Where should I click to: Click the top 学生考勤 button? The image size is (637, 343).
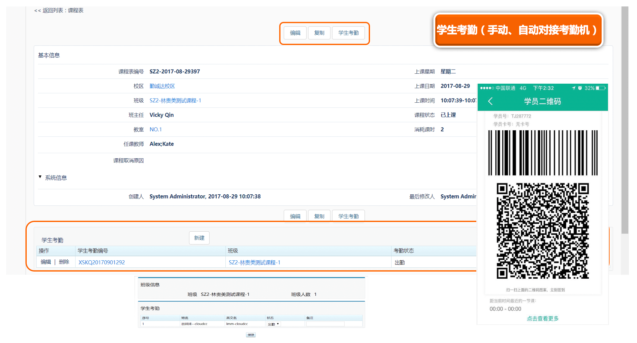(348, 33)
